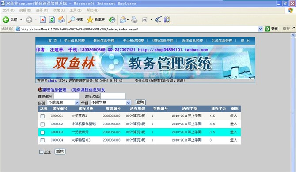Open 学生信息管理 navigation item
296x172 pixels.
pyautogui.click(x=74, y=41)
